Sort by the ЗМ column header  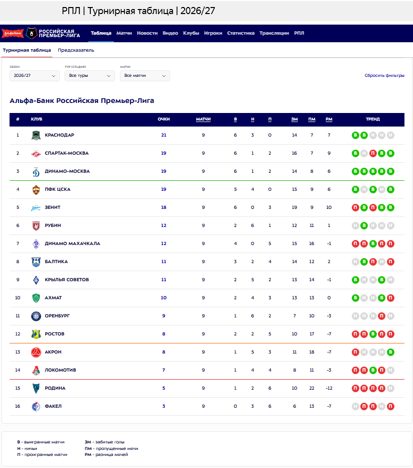295,120
